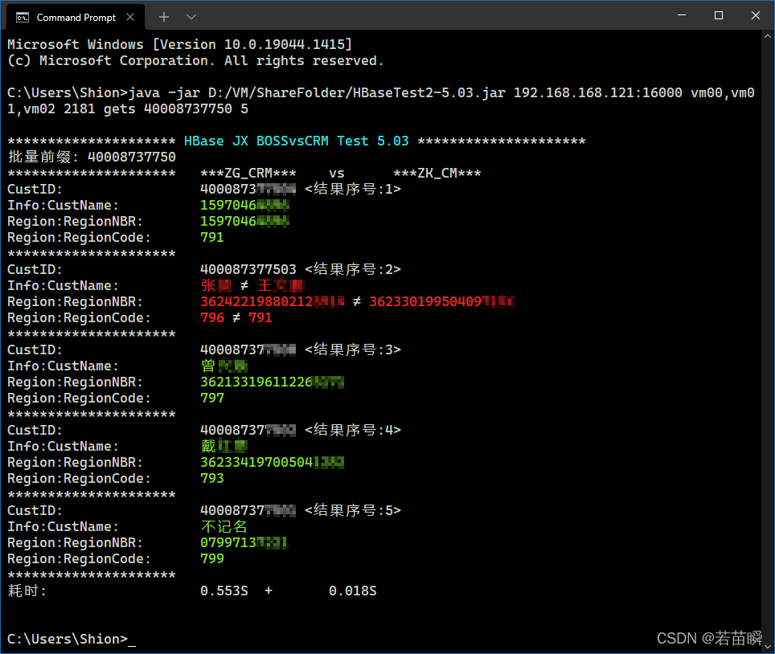Screen dimensions: 775x654
Task: Click the Microsoft Windows version line
Action: [180, 44]
